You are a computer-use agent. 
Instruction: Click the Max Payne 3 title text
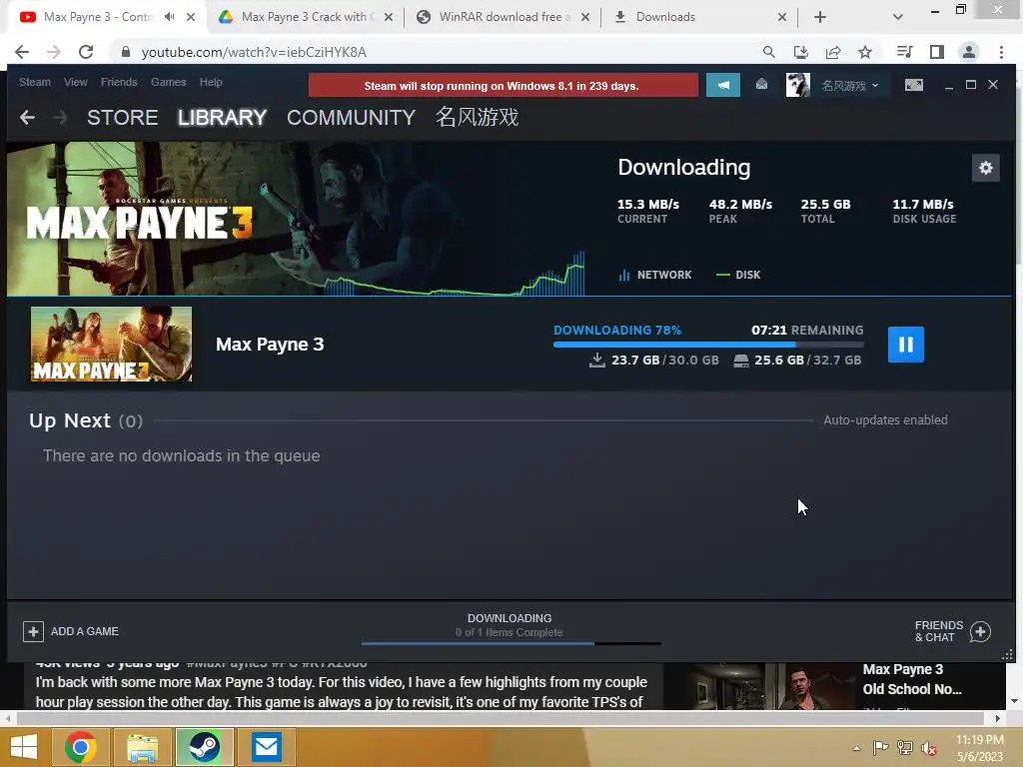point(270,345)
